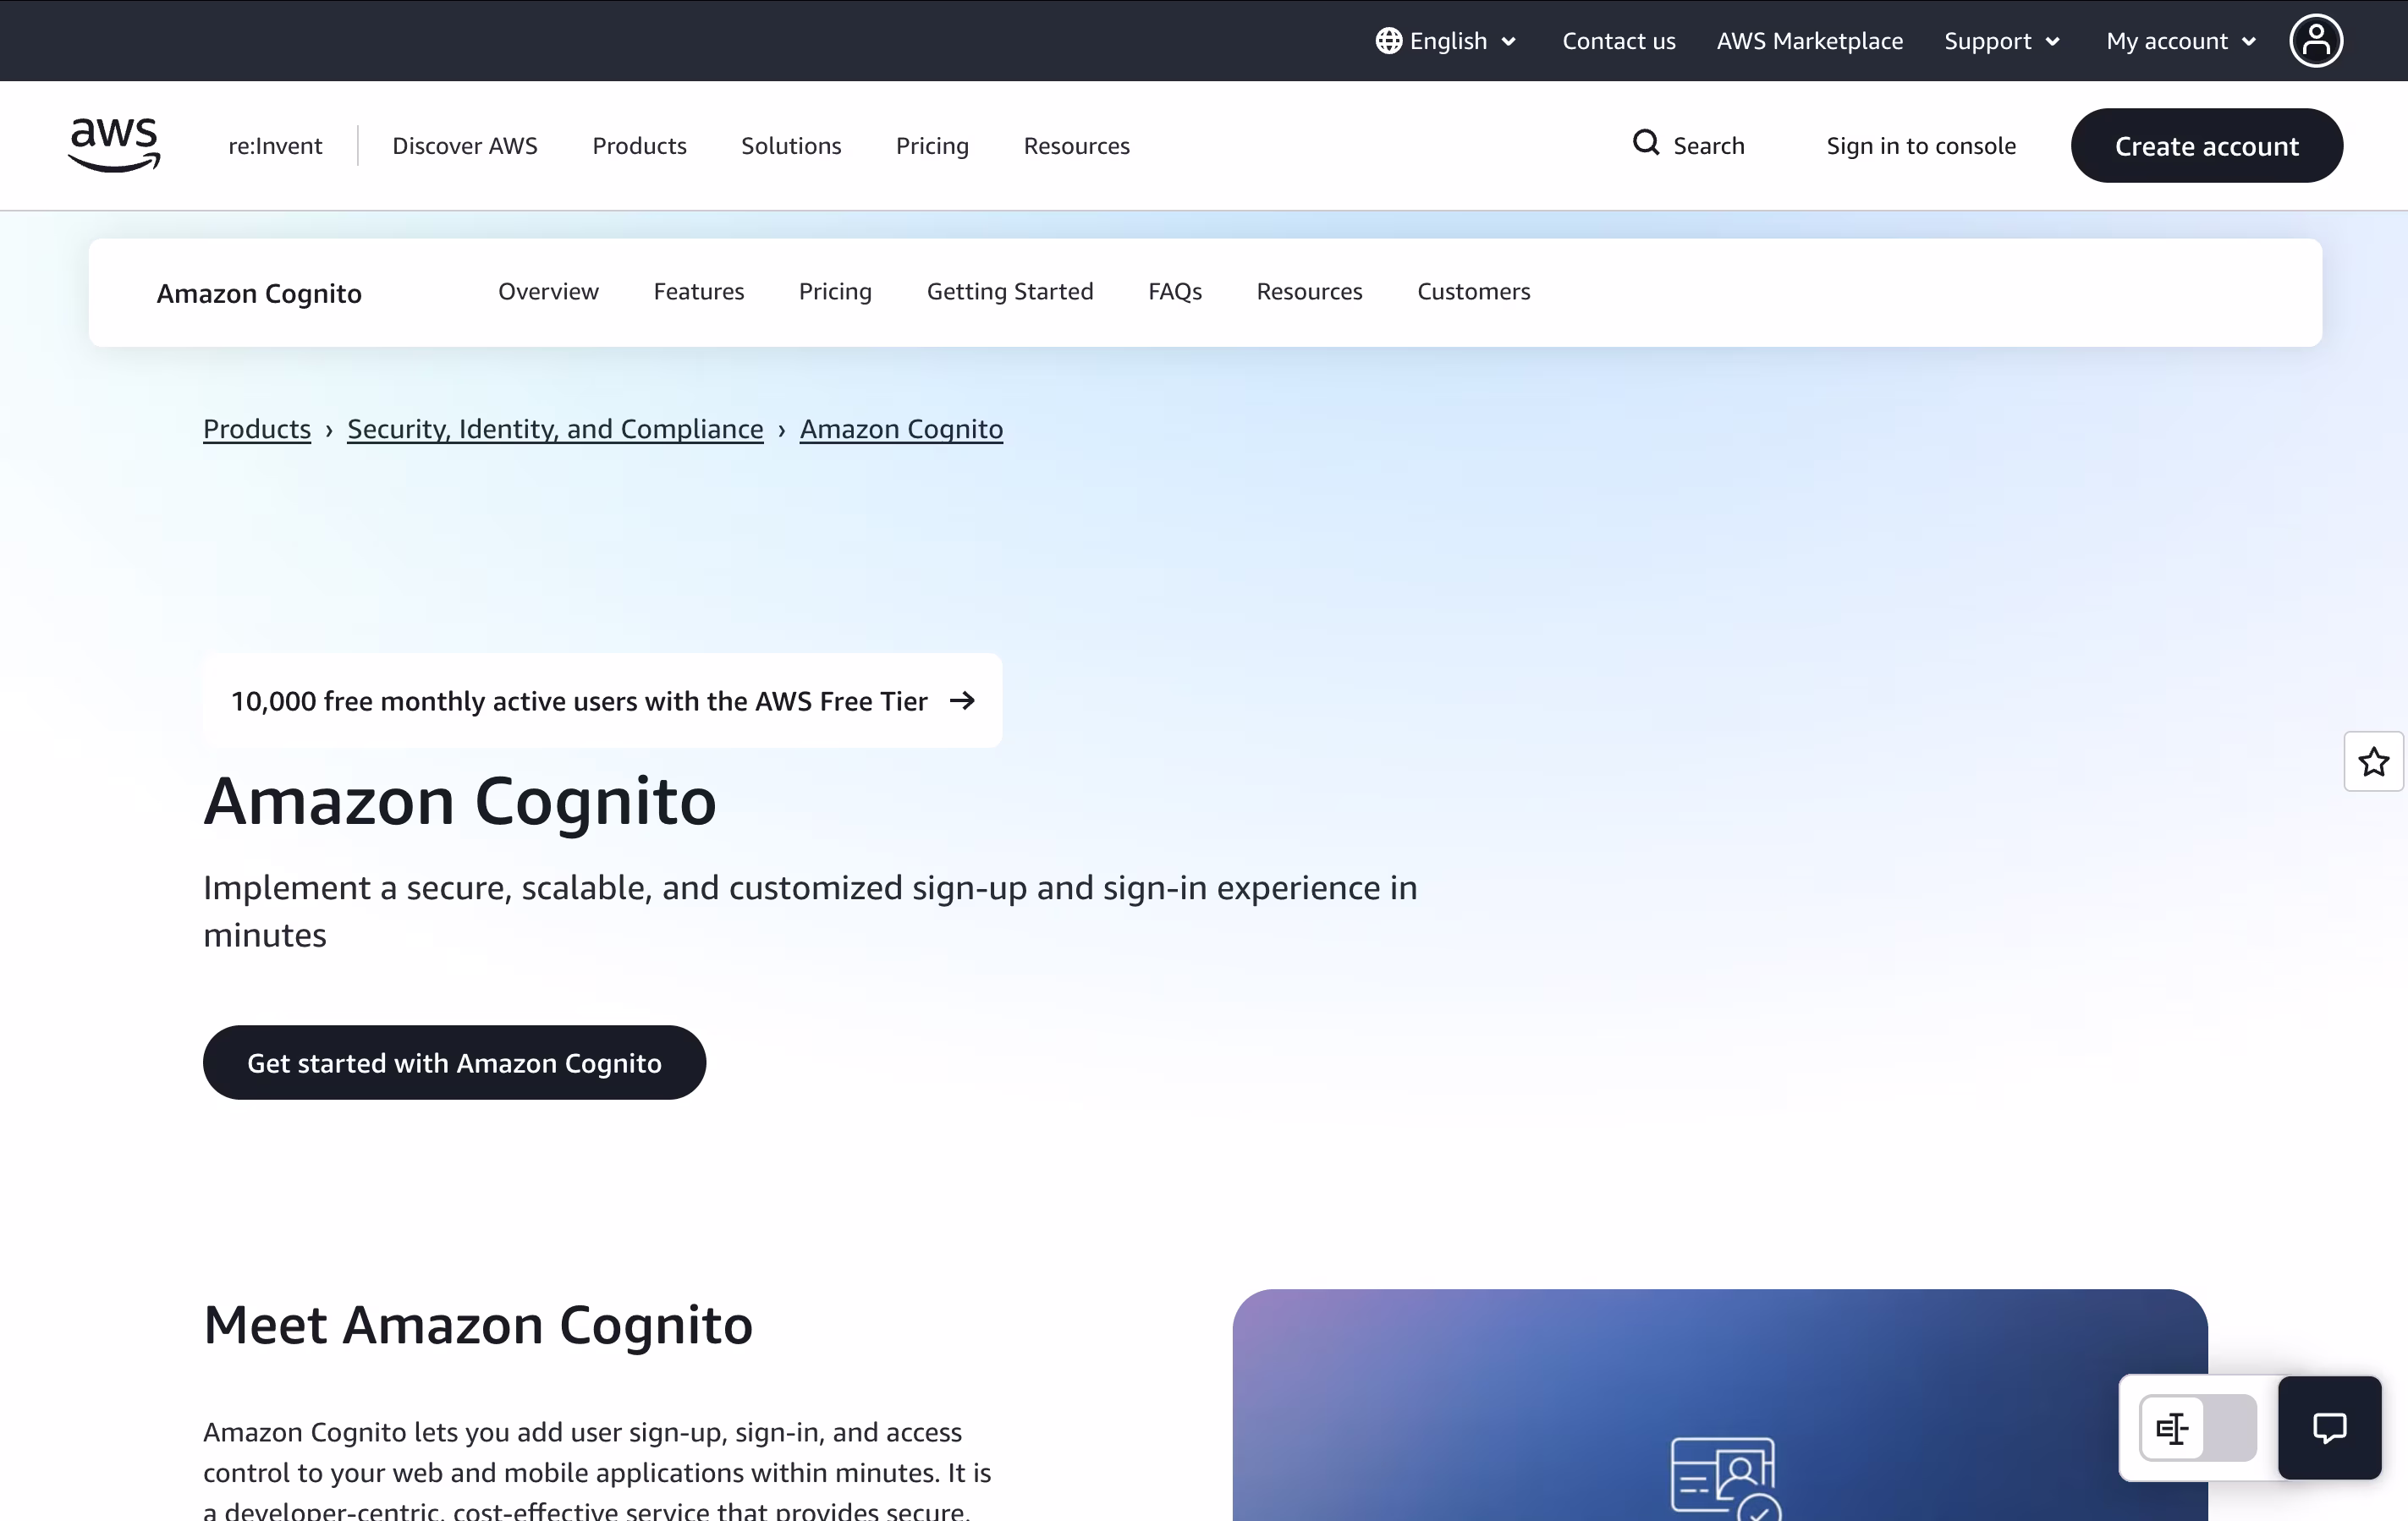Click the Meet Amazon Cognito heading

(x=478, y=1325)
